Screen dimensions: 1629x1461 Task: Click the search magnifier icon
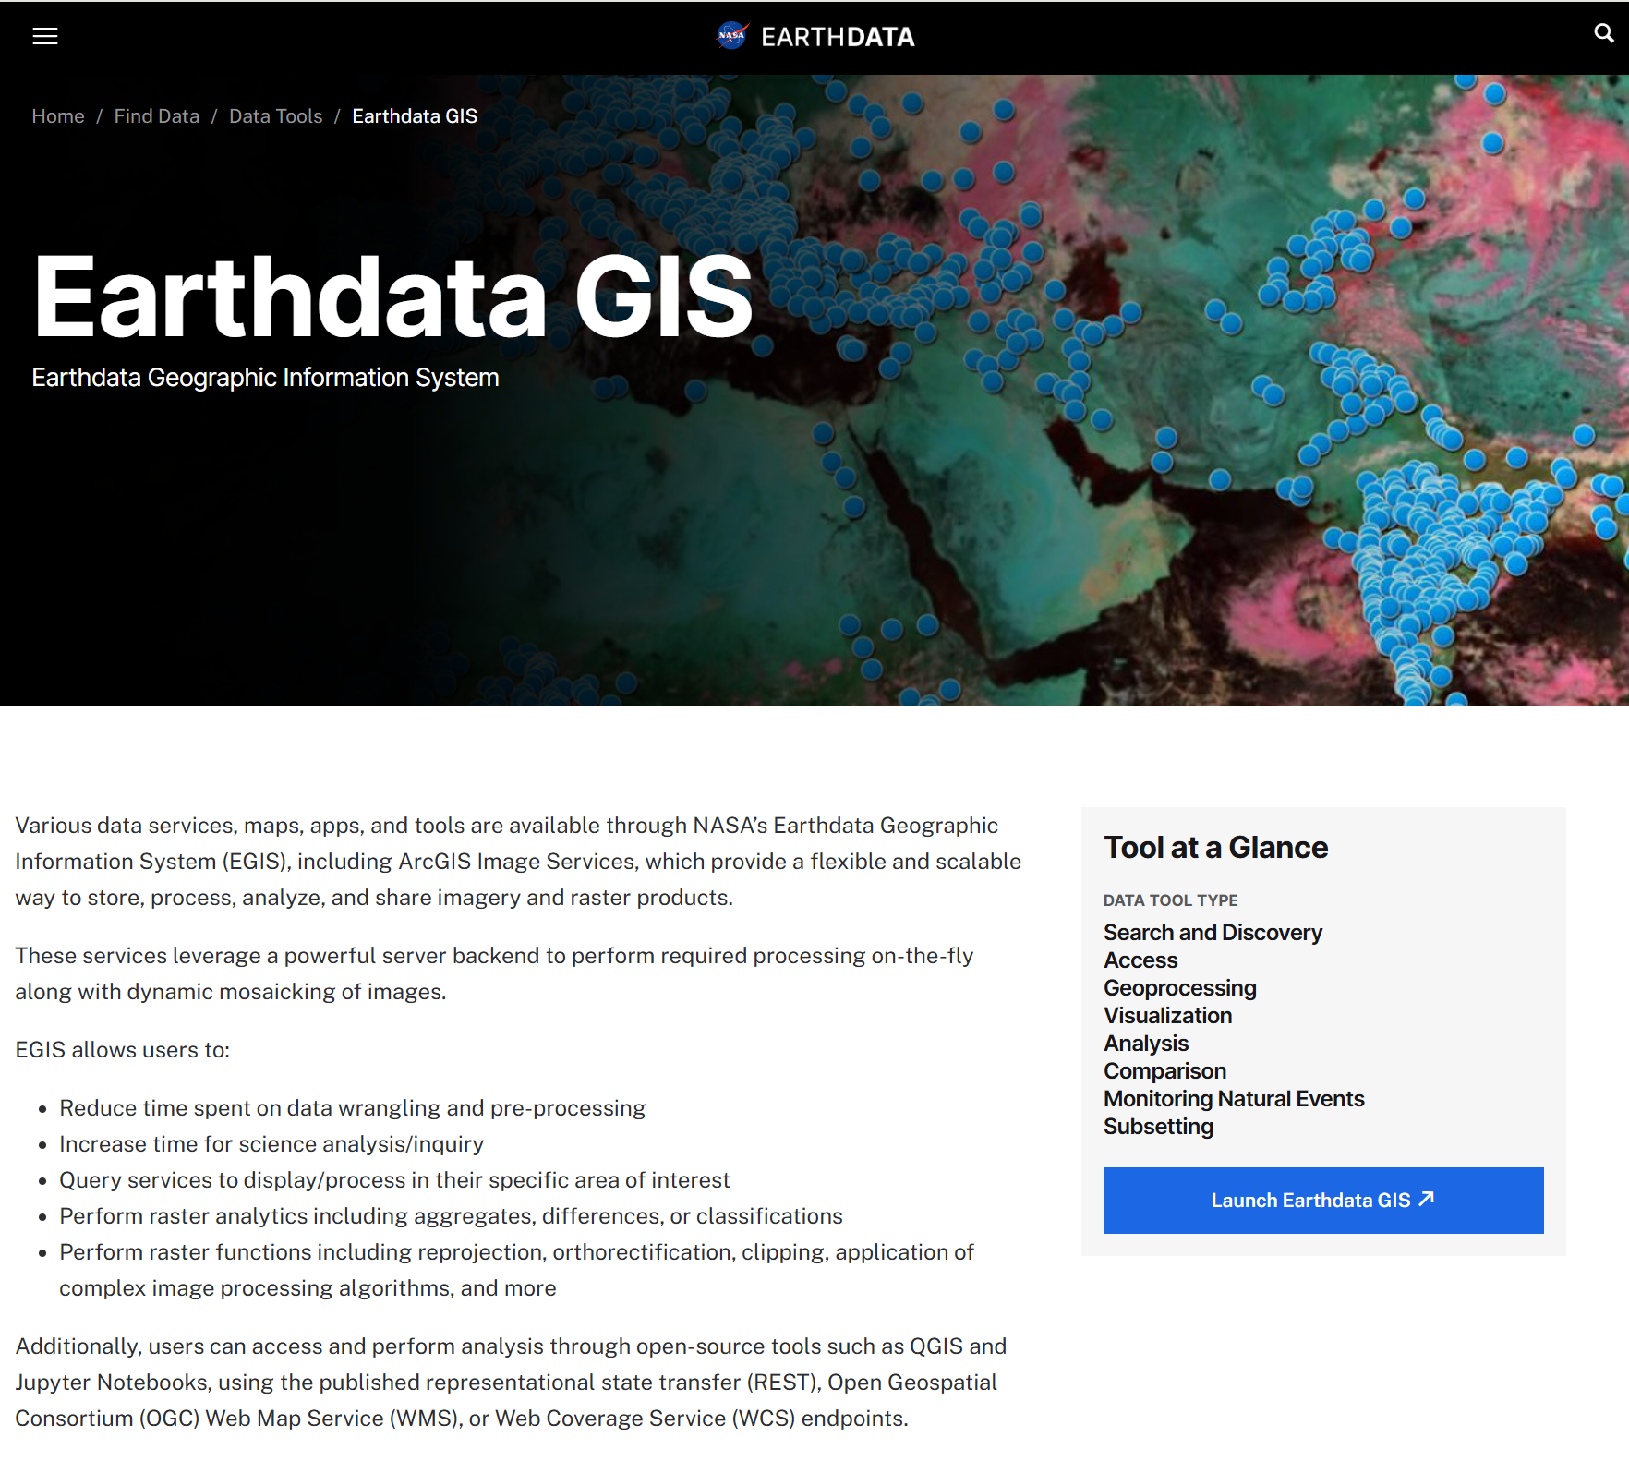1604,33
